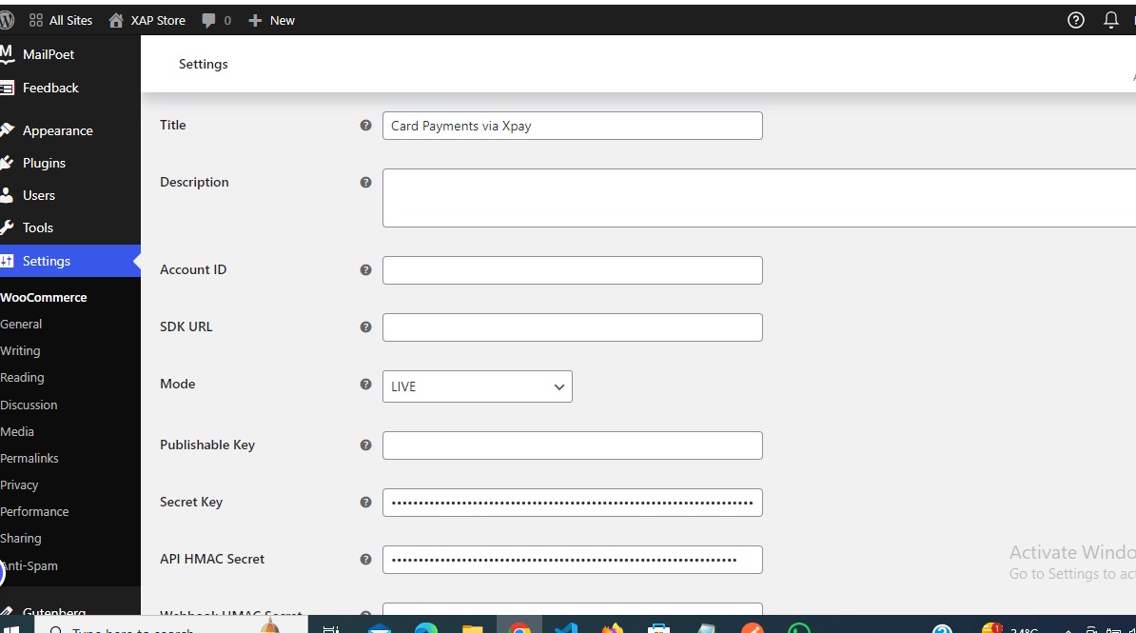Viewport: 1136px width, 633px height.
Task: Click the WordPress logo in admin bar
Action: (7, 20)
